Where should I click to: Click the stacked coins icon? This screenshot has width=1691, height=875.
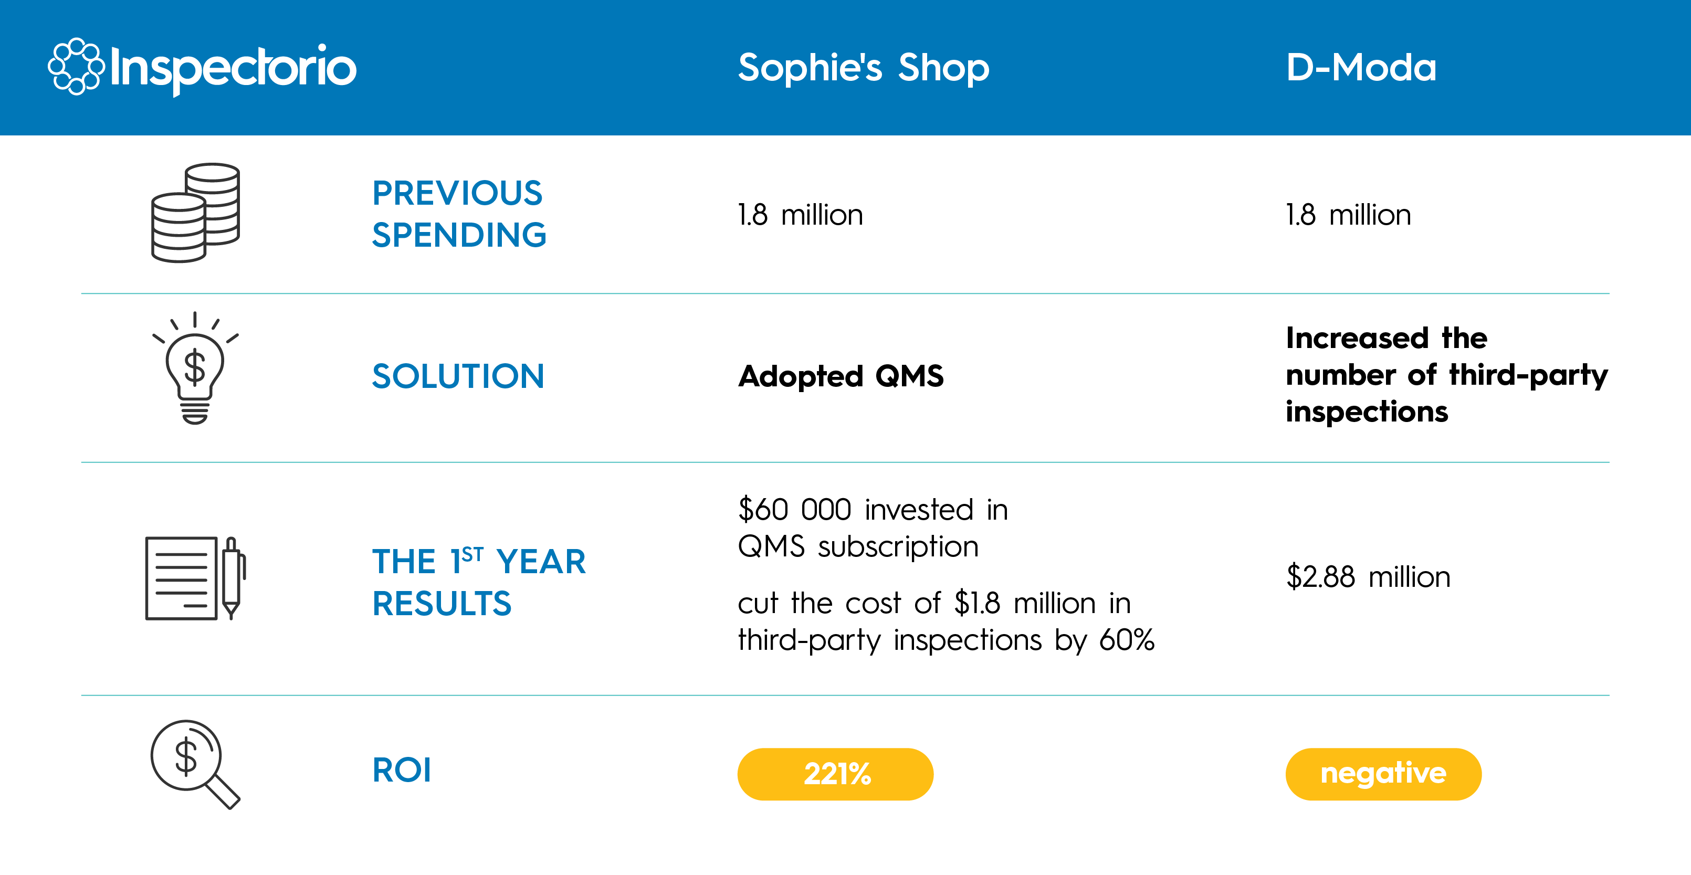click(196, 213)
